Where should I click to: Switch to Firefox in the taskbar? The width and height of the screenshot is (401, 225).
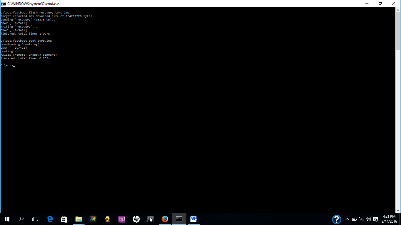pos(165,219)
